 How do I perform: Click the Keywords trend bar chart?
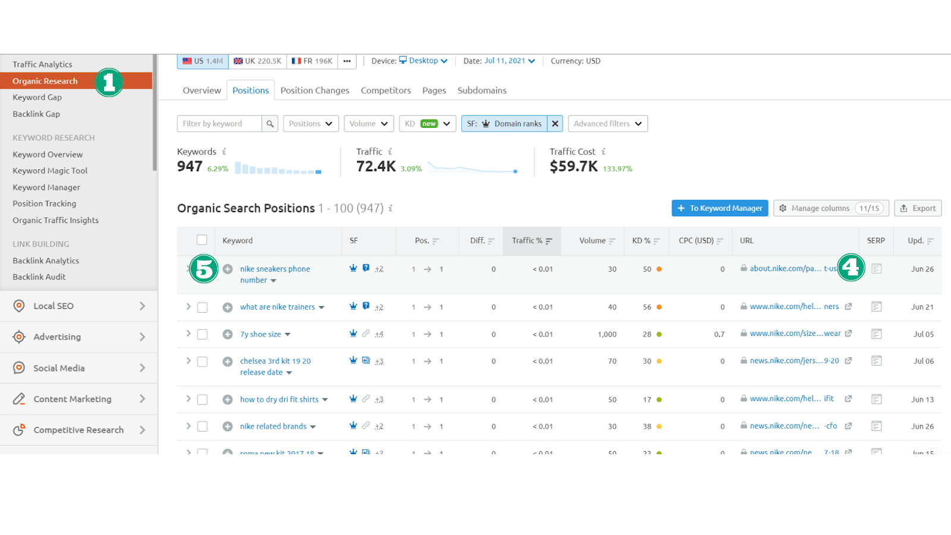(x=278, y=168)
